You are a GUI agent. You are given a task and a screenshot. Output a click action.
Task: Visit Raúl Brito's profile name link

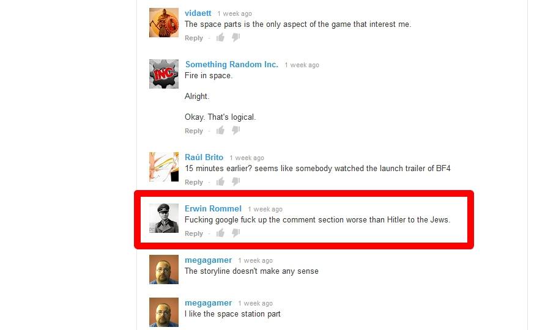tap(204, 158)
